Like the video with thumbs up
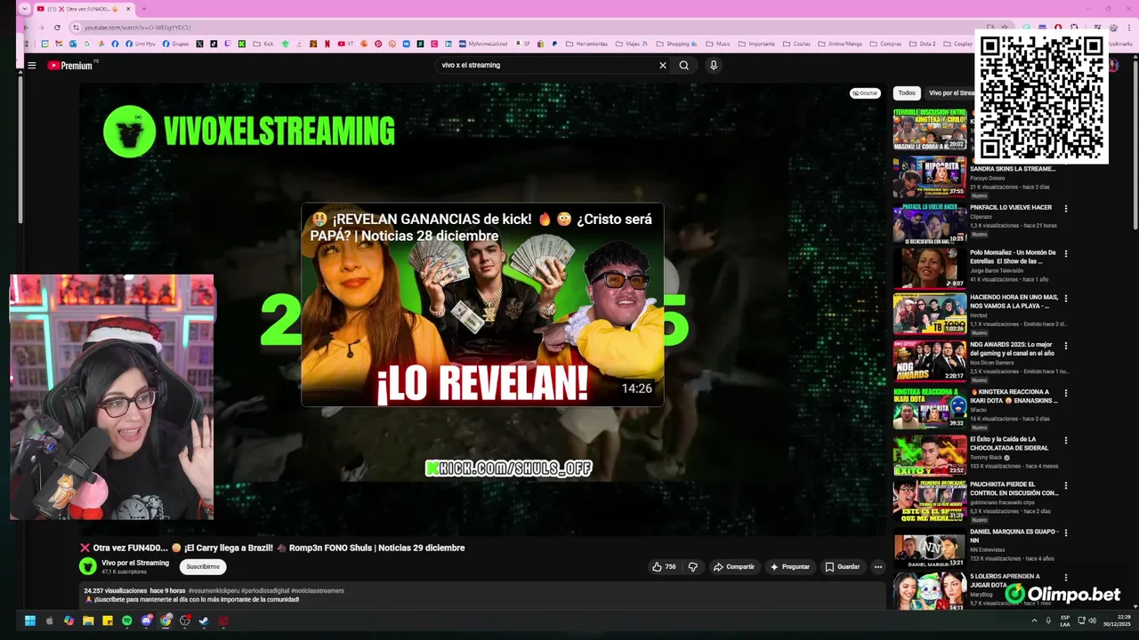The width and height of the screenshot is (1139, 640). [x=664, y=566]
